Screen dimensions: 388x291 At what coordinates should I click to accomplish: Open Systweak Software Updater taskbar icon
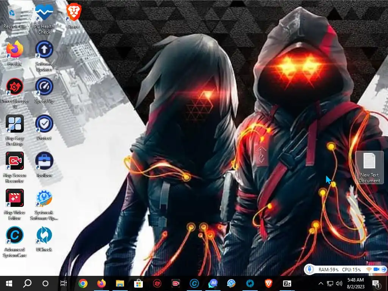[232, 283]
